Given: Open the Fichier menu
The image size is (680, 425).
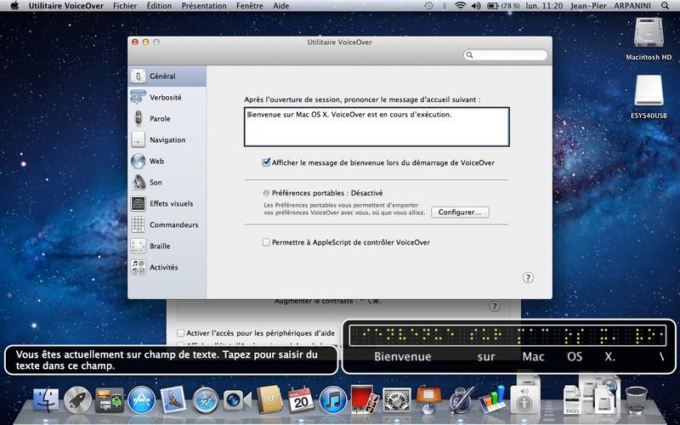Looking at the screenshot, I should click(x=125, y=6).
